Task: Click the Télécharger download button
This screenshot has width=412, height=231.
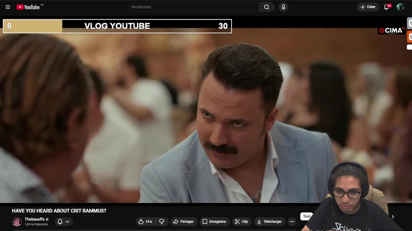Action: pyautogui.click(x=269, y=221)
